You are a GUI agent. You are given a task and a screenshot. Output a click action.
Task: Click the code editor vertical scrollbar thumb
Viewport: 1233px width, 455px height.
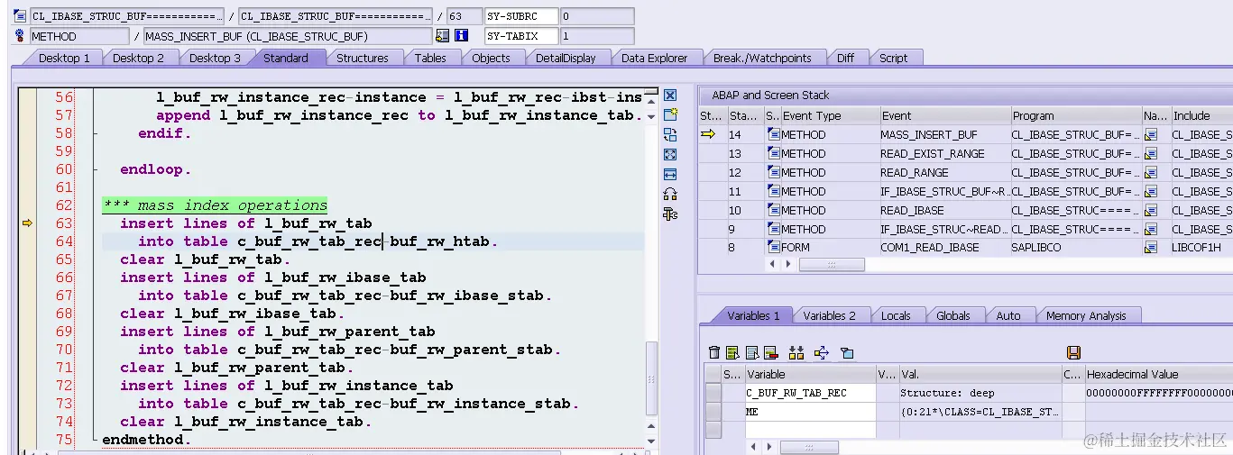point(652,378)
